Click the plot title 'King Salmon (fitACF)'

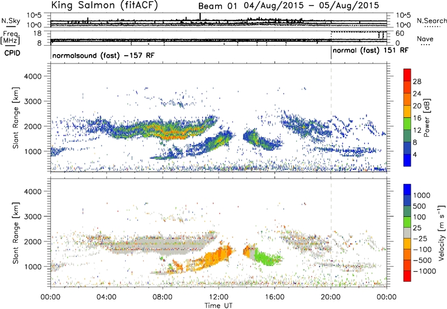tap(104, 5)
